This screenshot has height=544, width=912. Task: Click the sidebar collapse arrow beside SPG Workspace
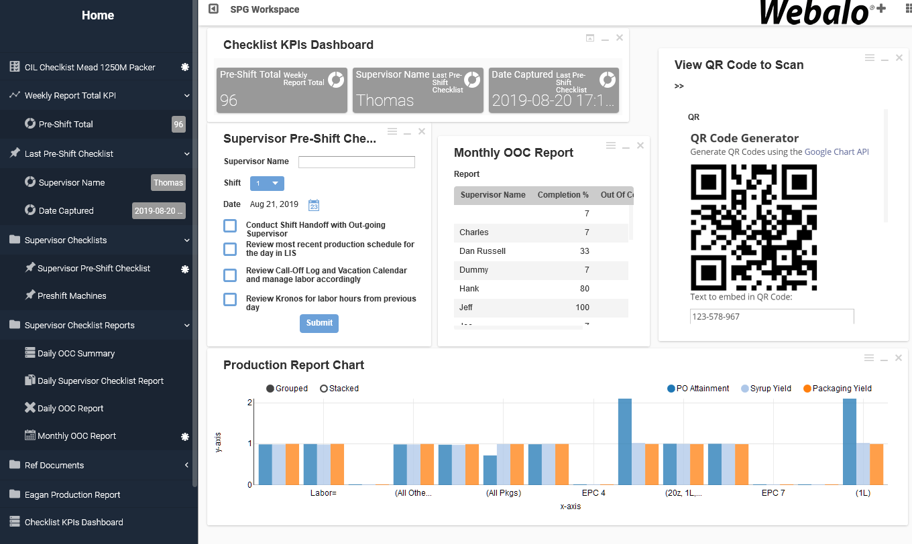(213, 9)
